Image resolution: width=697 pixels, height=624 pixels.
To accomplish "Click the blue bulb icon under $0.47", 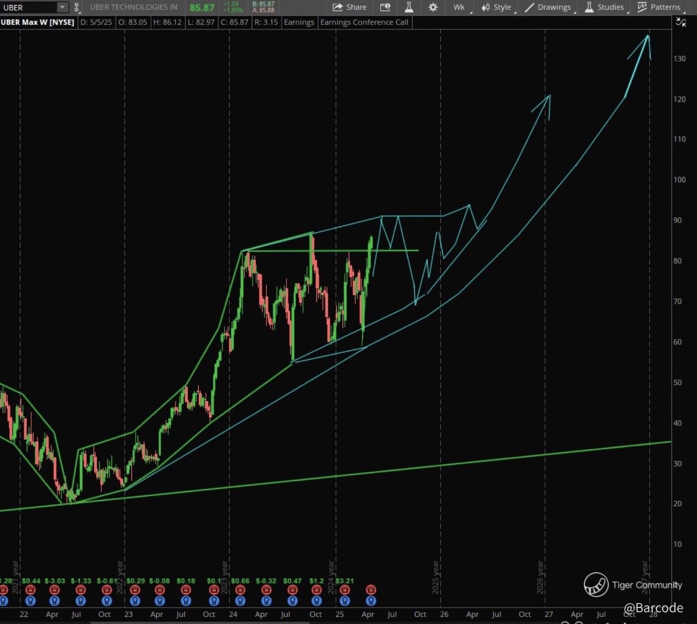I will point(292,601).
